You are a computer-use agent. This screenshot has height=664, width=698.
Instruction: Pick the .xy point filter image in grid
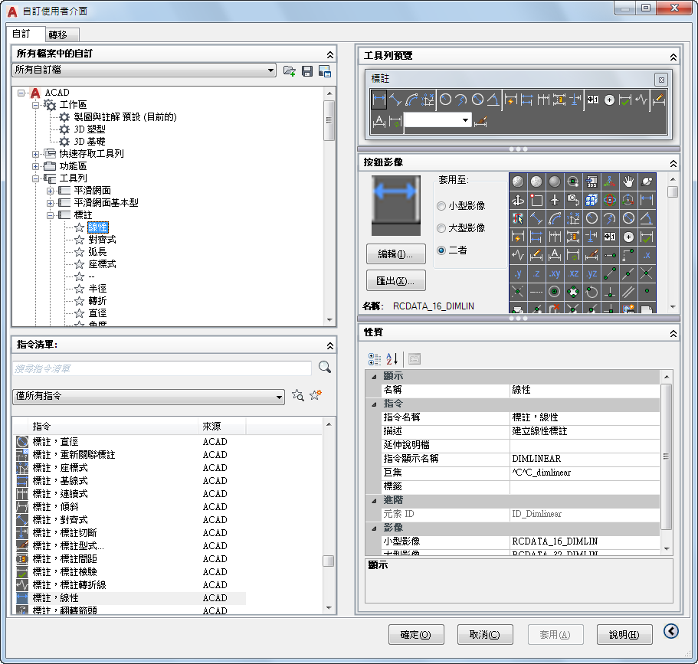(x=554, y=273)
